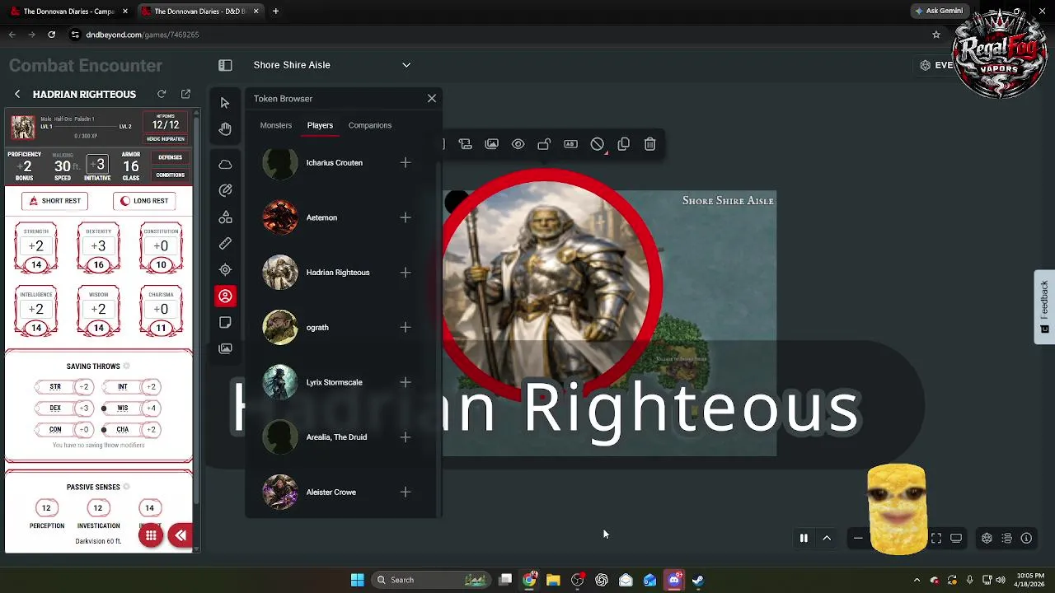
Task: Click the Long Rest button
Action: (144, 201)
